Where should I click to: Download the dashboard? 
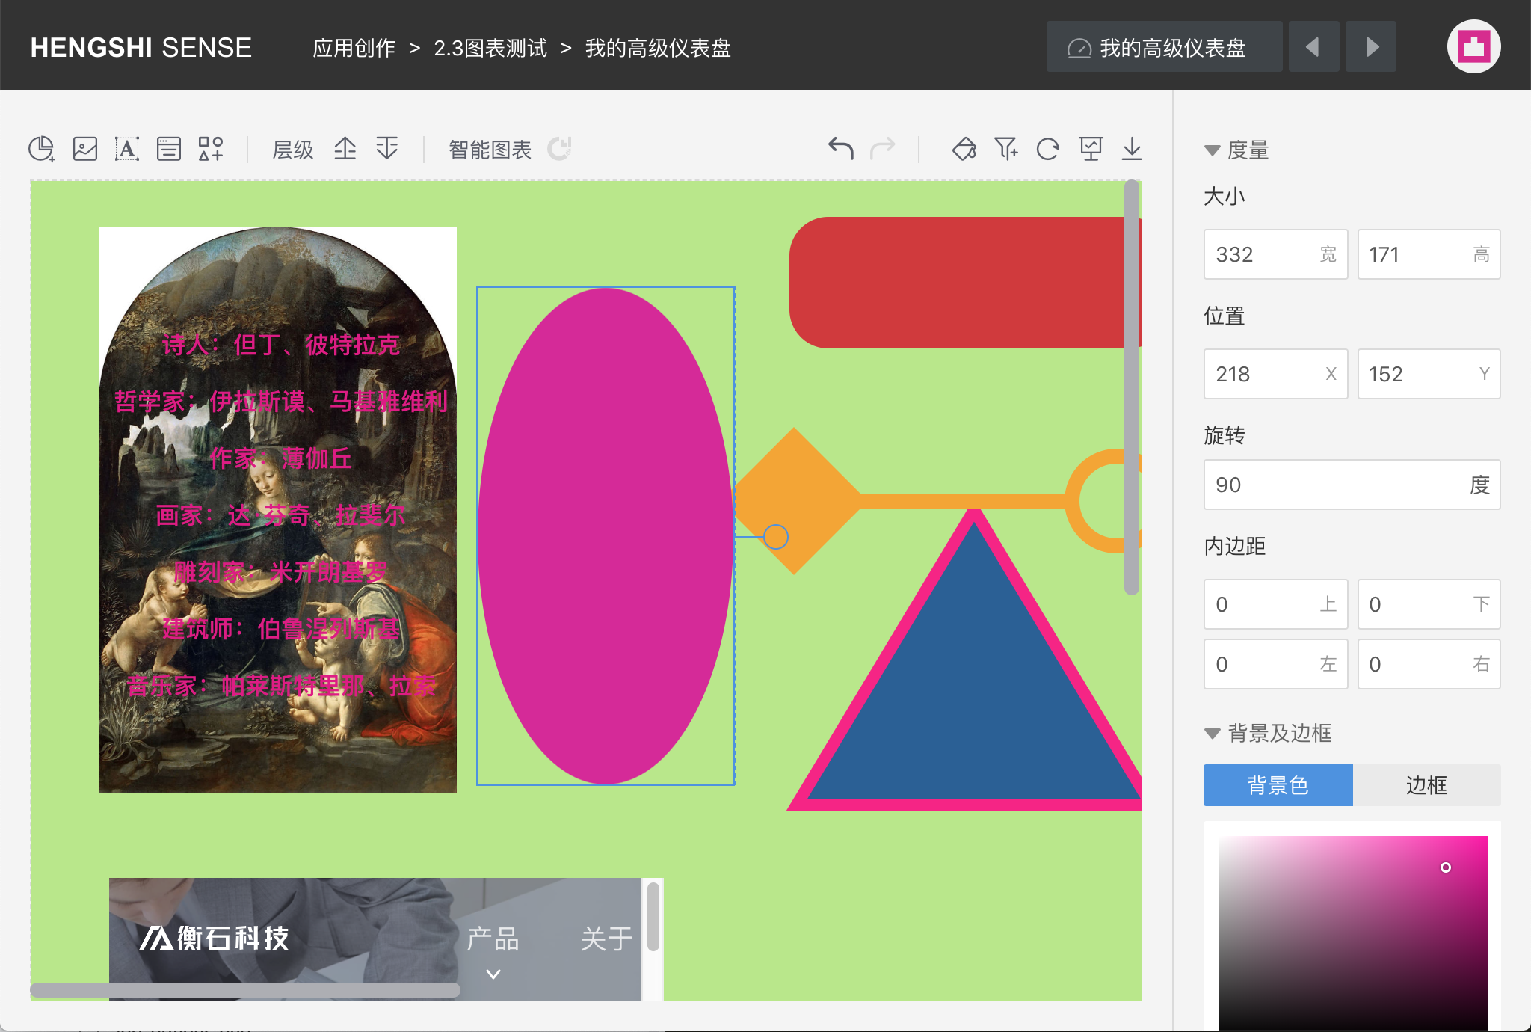1132,149
